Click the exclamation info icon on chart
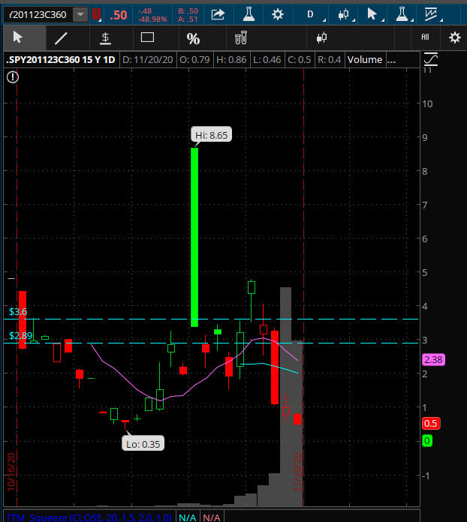 tap(13, 76)
